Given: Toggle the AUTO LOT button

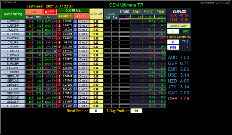Looking at the screenshot, I should point(96,14).
